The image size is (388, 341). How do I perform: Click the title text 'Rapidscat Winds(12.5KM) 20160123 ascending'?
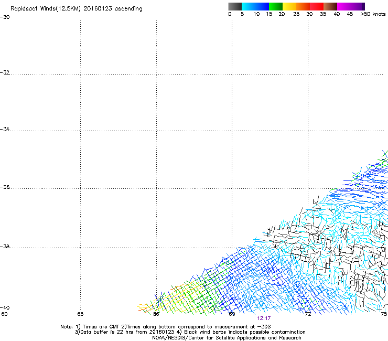coord(77,9)
